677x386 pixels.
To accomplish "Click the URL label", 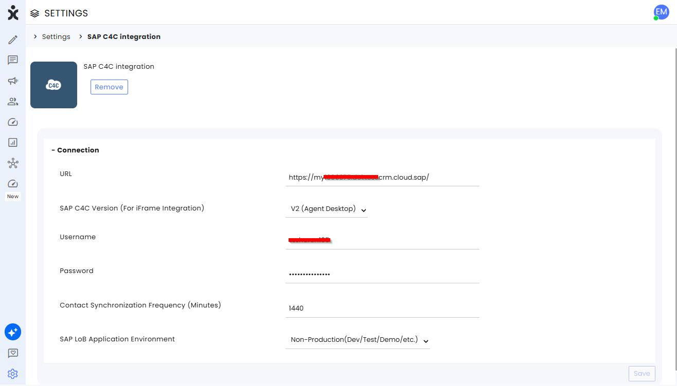I will [66, 173].
